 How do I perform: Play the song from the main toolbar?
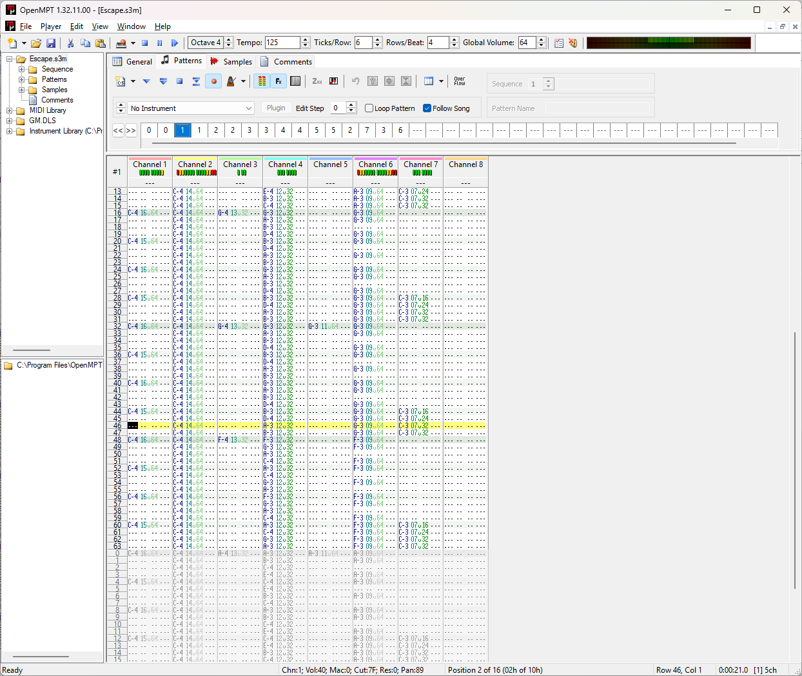click(175, 43)
